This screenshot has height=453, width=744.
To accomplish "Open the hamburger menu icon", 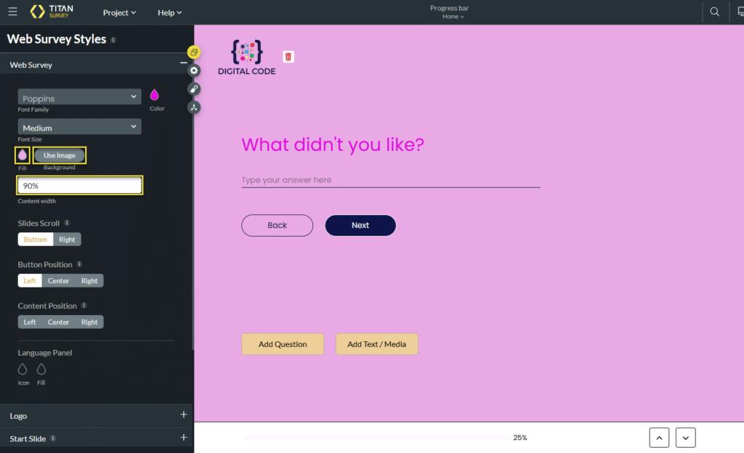I will tap(12, 12).
